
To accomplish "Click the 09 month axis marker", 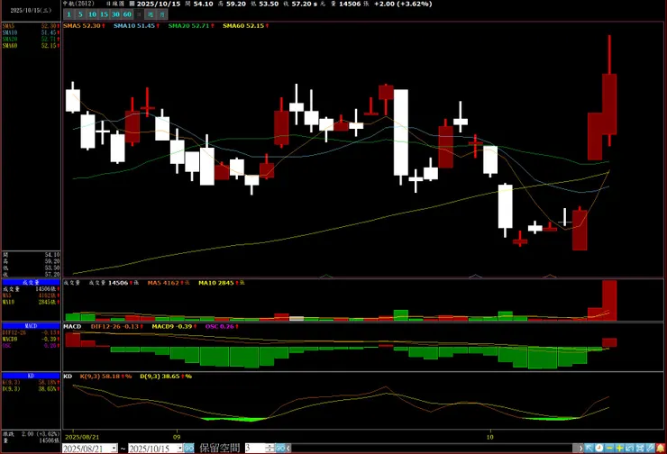I will click(x=177, y=437).
